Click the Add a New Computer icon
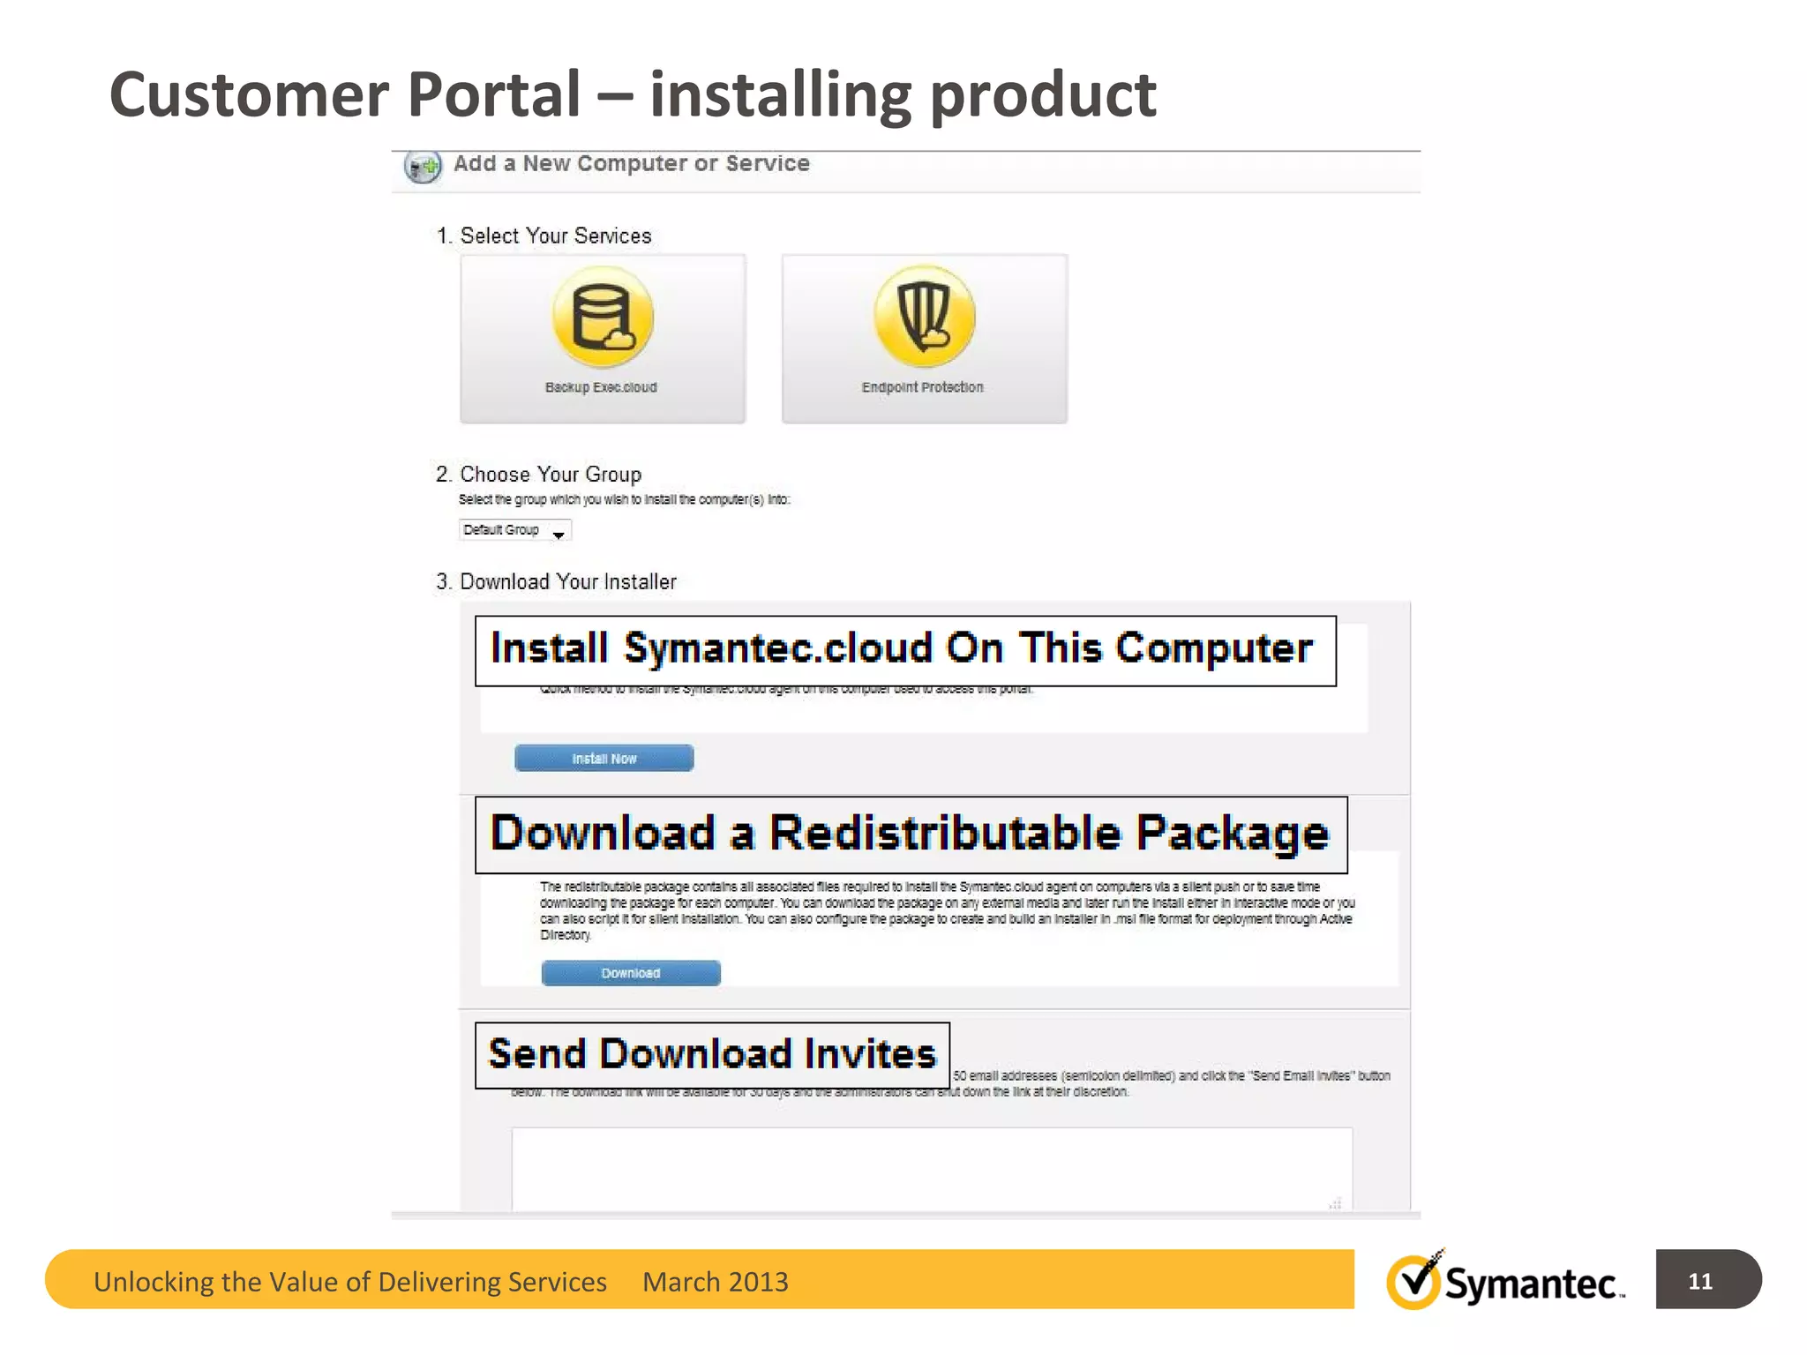Viewport: 1807px width, 1355px height. click(x=423, y=166)
